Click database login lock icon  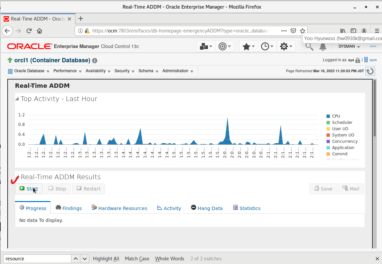[358, 60]
